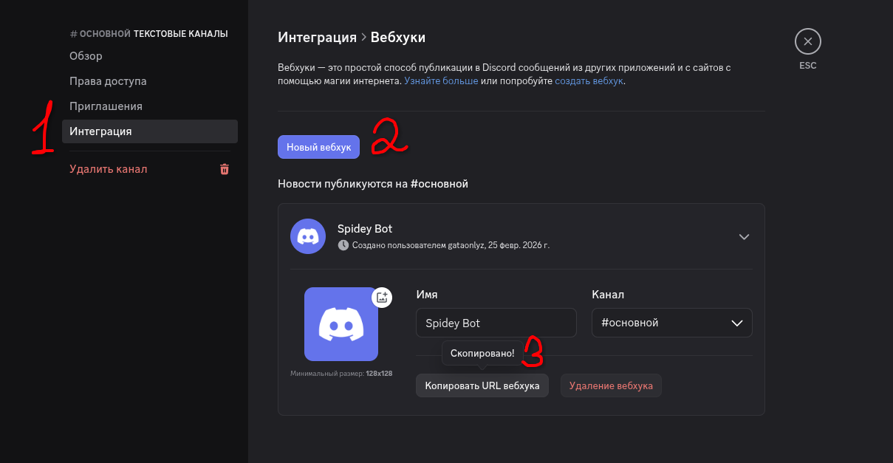
Task: Click the trash icon beside Удалить канал
Action: click(x=225, y=169)
